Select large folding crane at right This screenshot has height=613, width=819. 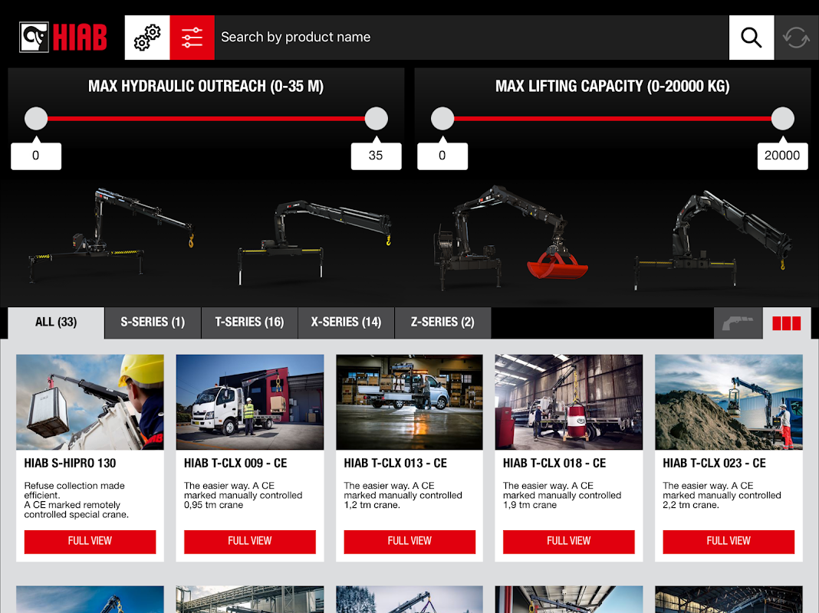coord(713,239)
